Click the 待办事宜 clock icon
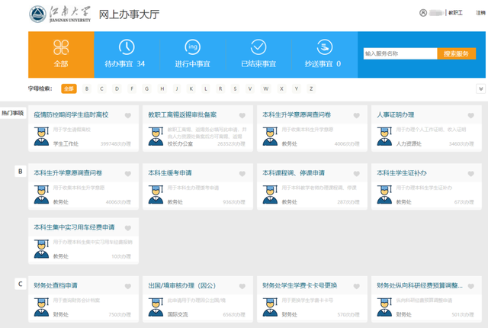Image resolution: width=488 pixels, height=328 pixels. 125,47
